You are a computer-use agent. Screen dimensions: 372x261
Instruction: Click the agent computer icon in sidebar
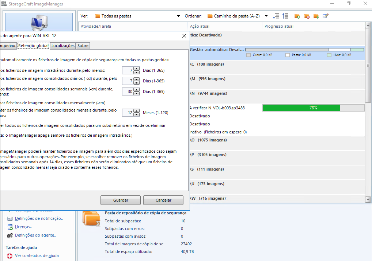click(39, 23)
